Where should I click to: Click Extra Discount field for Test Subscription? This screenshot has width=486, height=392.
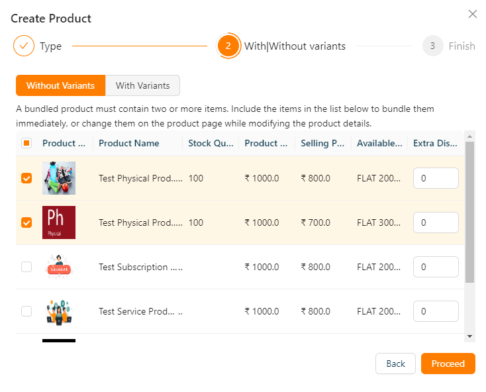436,267
